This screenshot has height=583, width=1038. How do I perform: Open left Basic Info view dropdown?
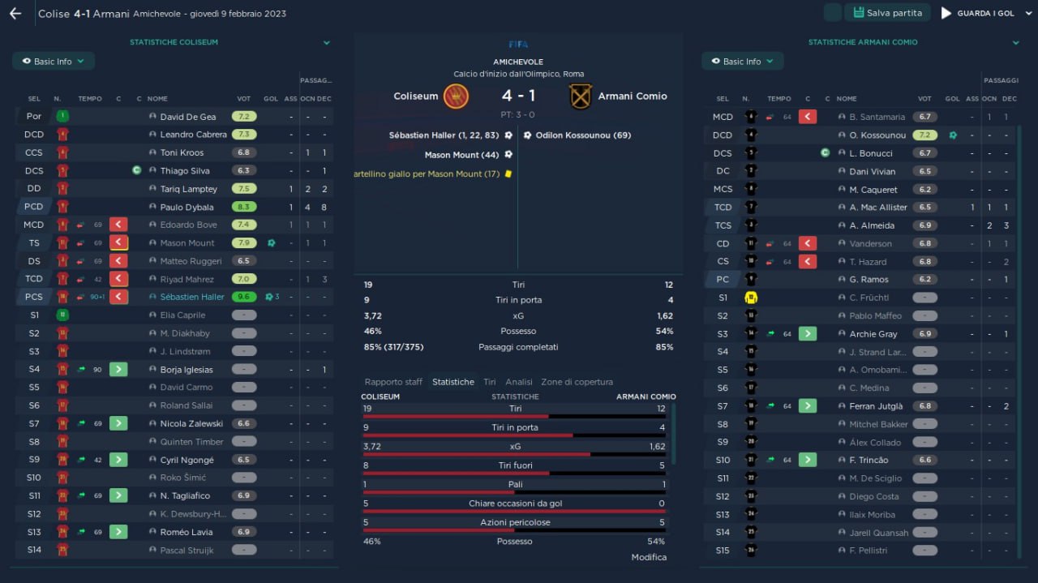tap(54, 61)
